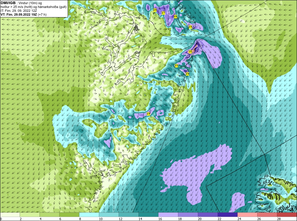
Task: Pick the 14–16 m/s dark teal swatch
Action: (x=148, y=215)
